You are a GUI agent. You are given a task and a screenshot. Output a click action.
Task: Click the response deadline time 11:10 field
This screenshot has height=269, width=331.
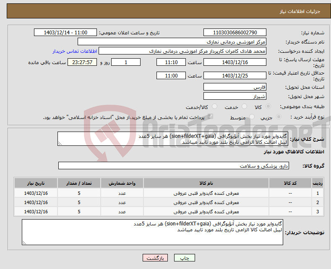(171, 62)
